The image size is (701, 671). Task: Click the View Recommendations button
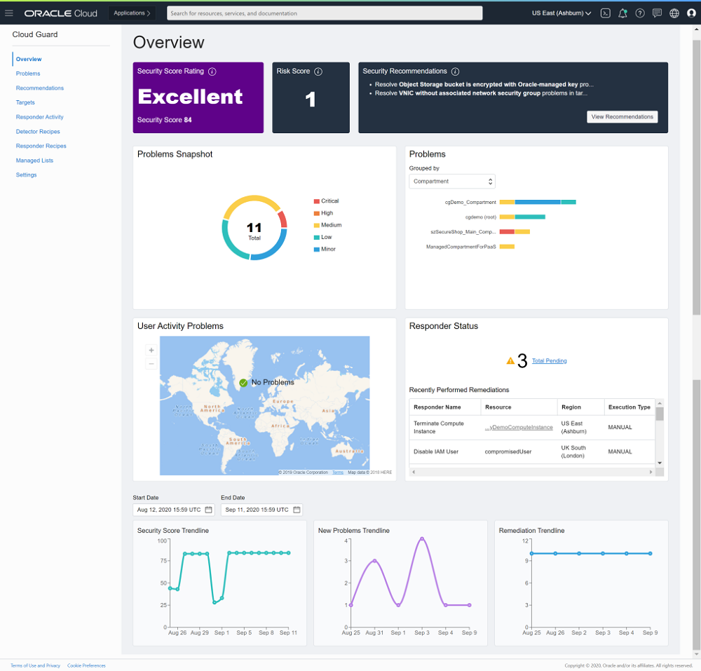622,117
